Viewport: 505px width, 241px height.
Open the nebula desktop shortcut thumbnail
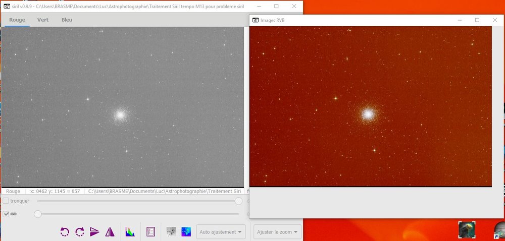[x=467, y=230]
